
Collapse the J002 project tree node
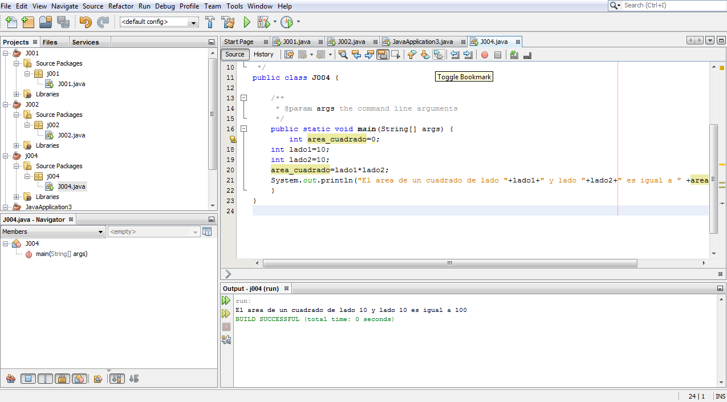pyautogui.click(x=6, y=104)
